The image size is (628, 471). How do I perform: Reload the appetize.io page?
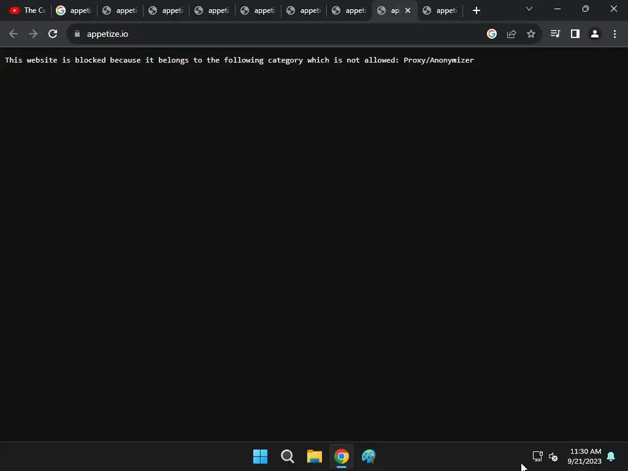point(53,34)
